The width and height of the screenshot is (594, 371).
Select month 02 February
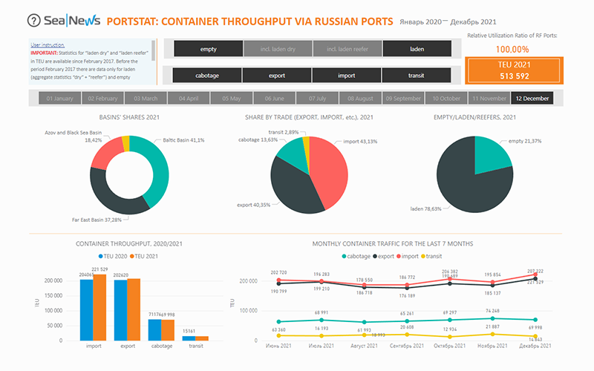(102, 98)
